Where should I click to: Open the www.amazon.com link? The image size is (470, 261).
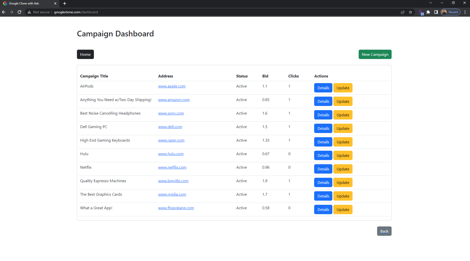174,100
